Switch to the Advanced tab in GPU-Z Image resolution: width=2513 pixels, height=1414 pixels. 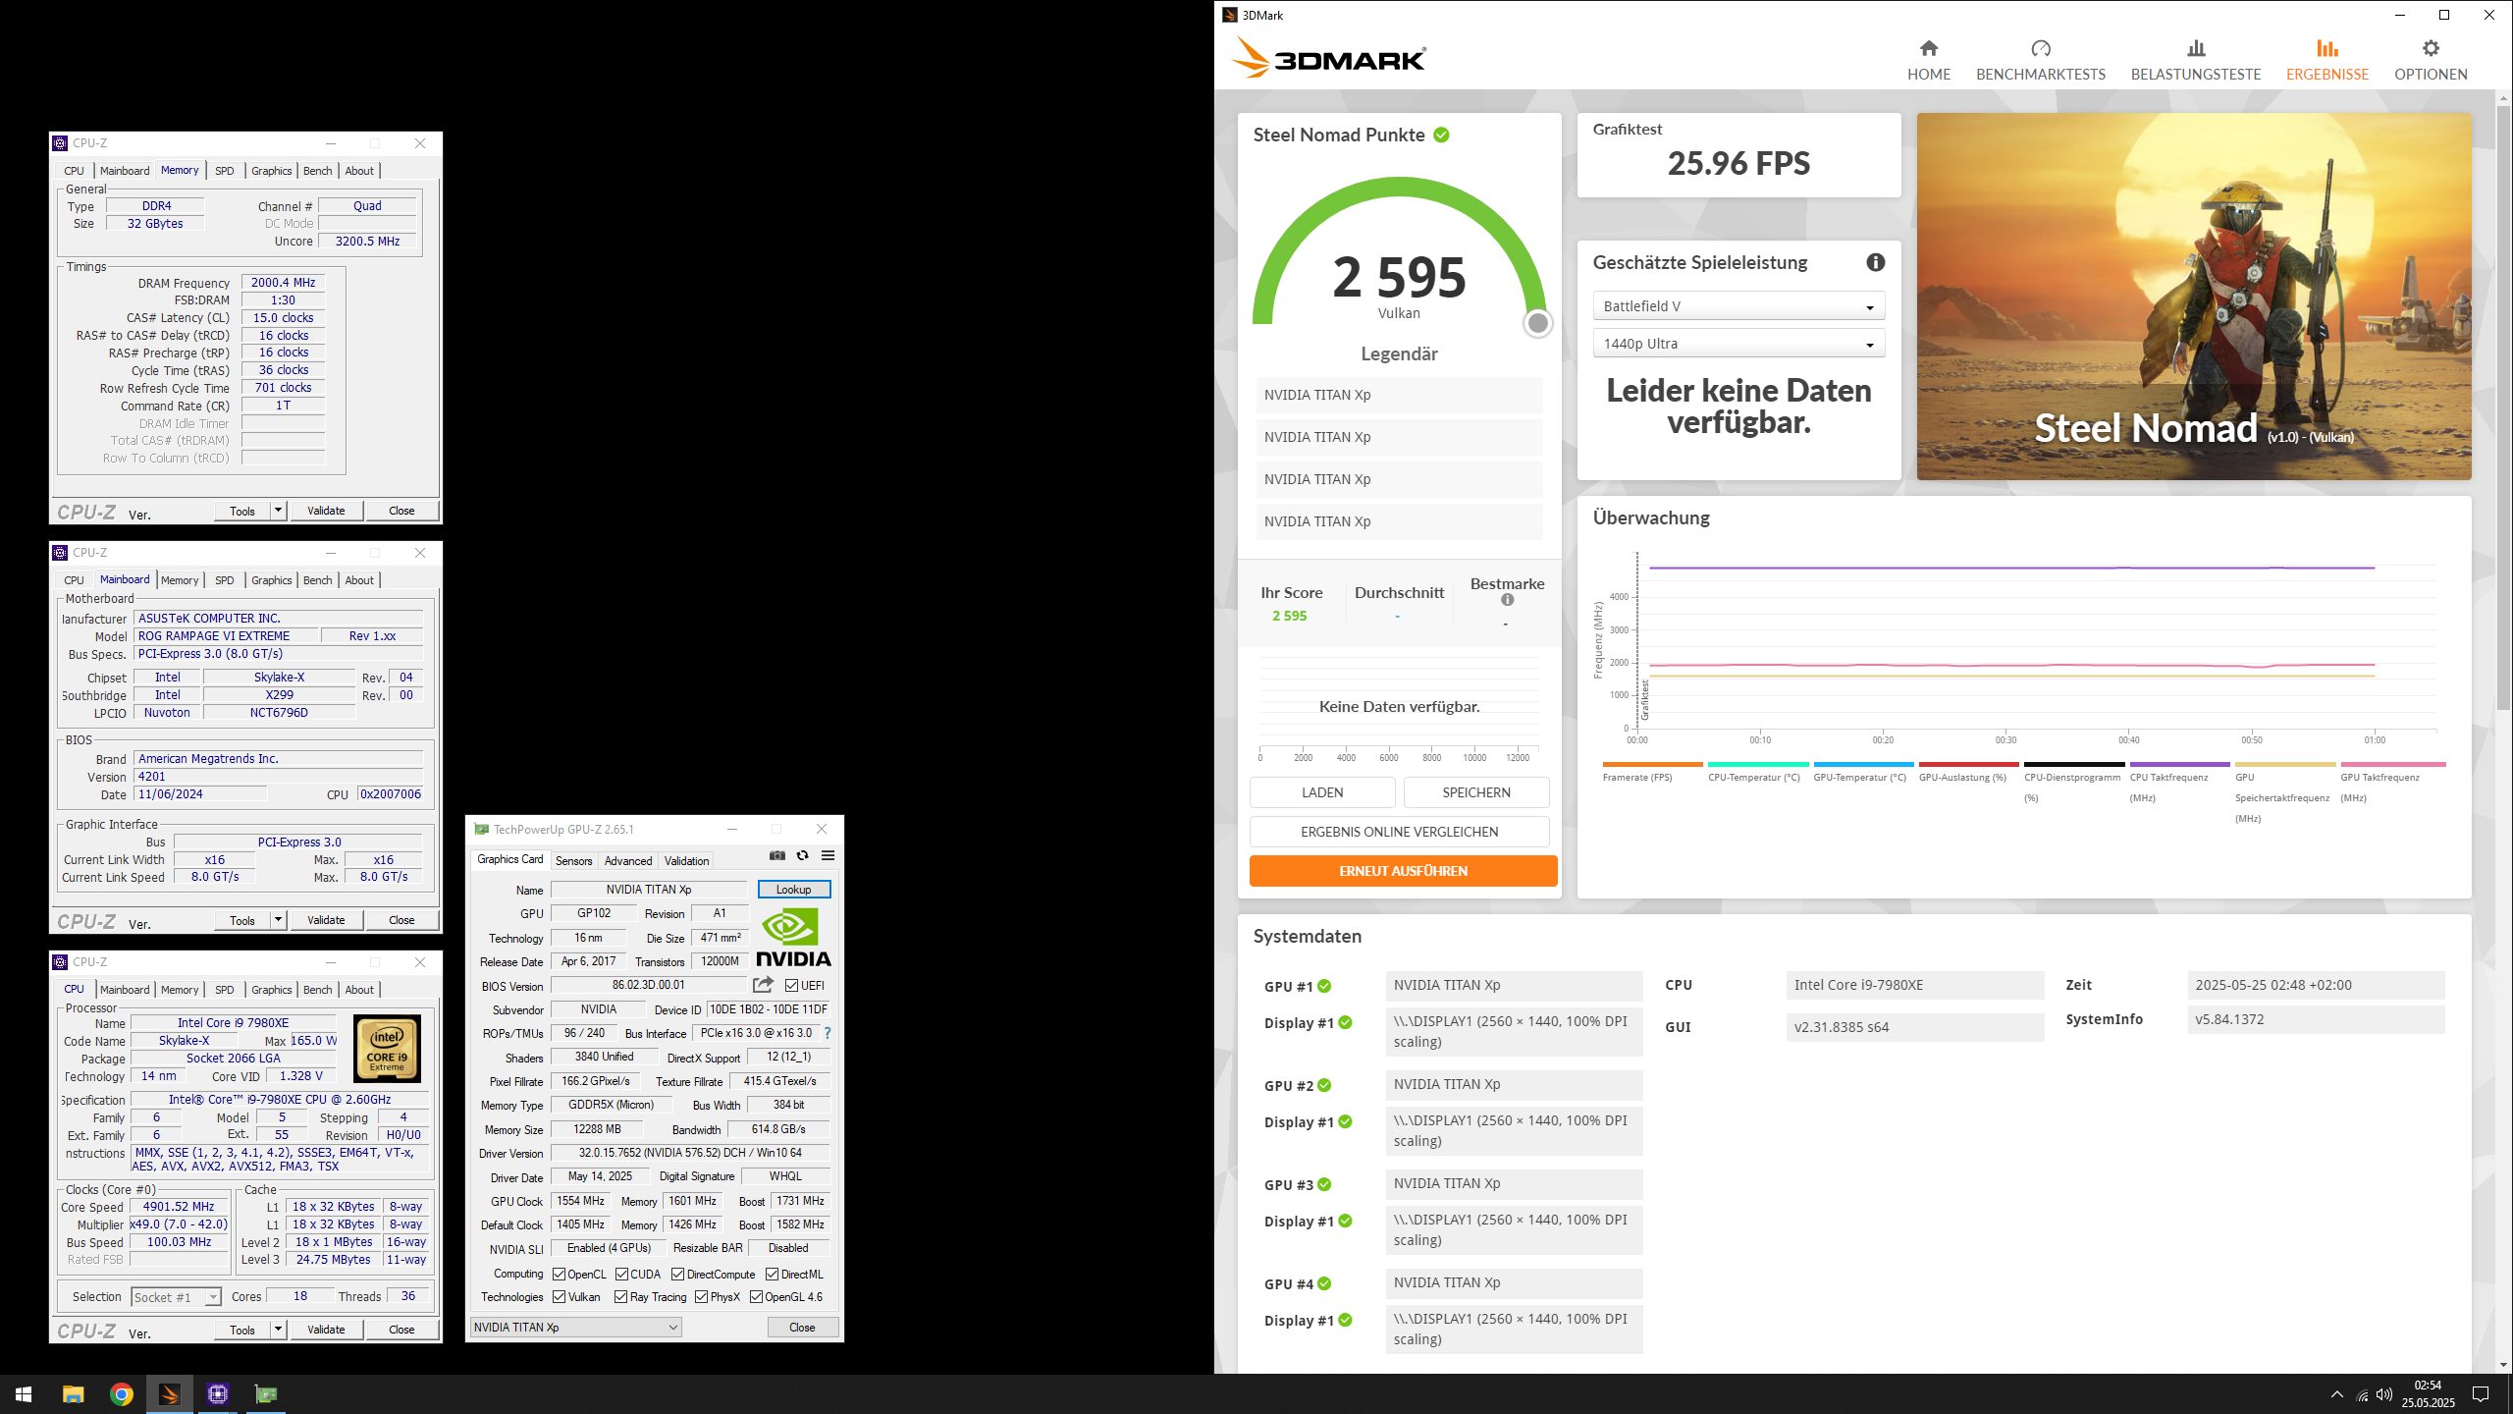point(628,861)
